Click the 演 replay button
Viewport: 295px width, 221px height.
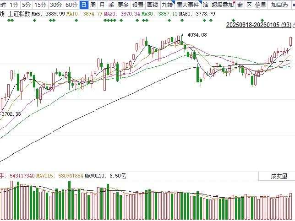[206, 5]
